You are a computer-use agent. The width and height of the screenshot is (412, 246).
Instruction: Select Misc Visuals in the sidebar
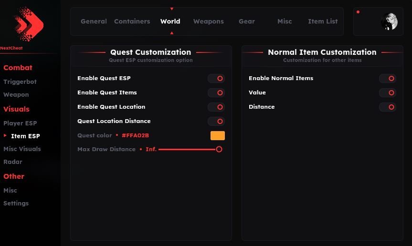(22, 149)
